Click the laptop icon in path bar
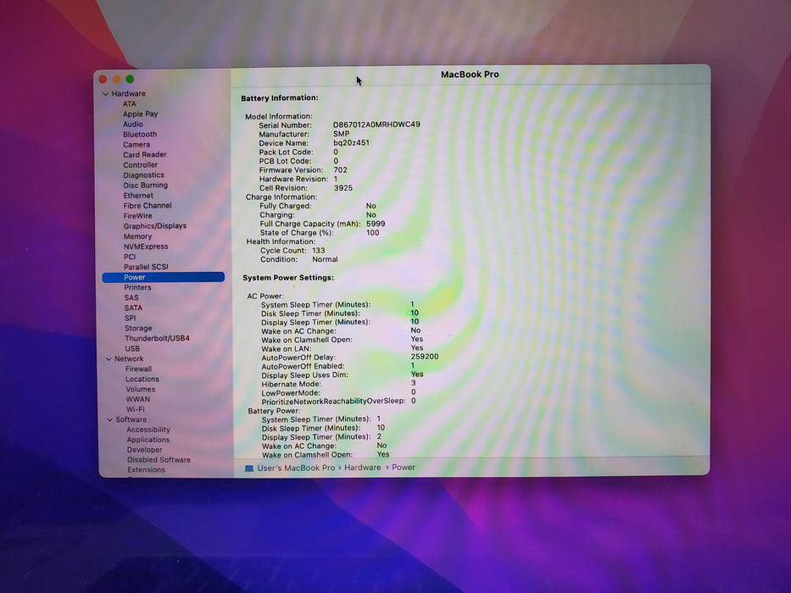 pos(249,468)
